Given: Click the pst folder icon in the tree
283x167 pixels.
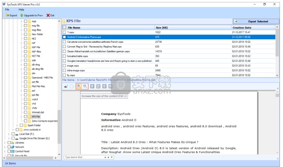Looking at the screenshot, I should click(x=29, y=91).
